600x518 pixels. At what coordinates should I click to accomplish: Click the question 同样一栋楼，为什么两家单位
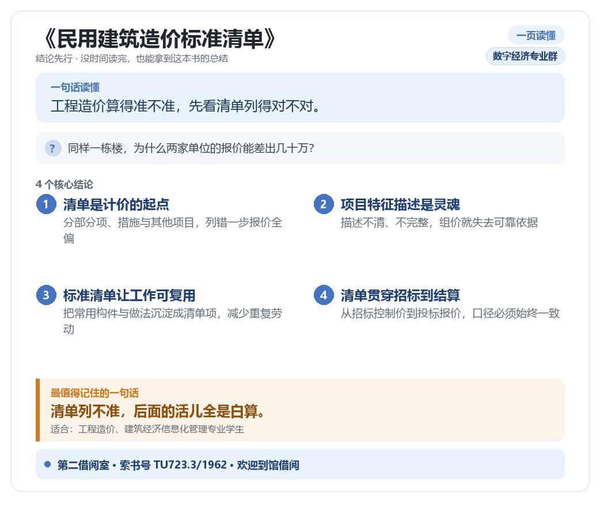pyautogui.click(x=191, y=148)
